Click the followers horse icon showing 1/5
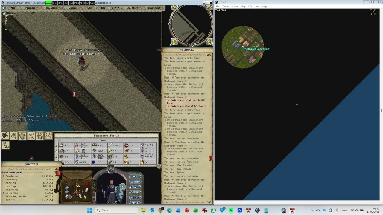383x215 pixels. pyautogui.click(x=110, y=156)
